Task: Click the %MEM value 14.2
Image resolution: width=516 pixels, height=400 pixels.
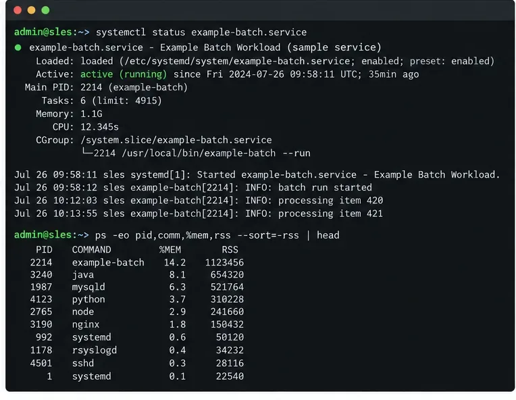Action: tap(175, 262)
